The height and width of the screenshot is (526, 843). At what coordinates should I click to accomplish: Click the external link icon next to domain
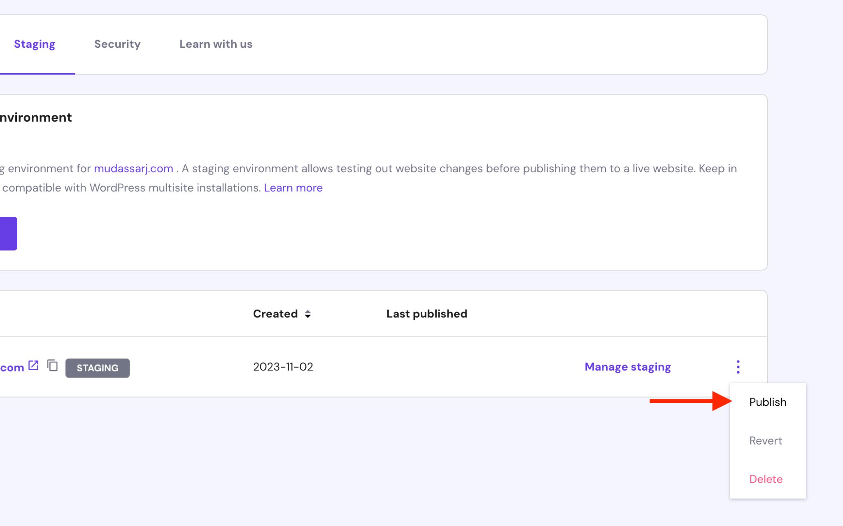(x=34, y=366)
